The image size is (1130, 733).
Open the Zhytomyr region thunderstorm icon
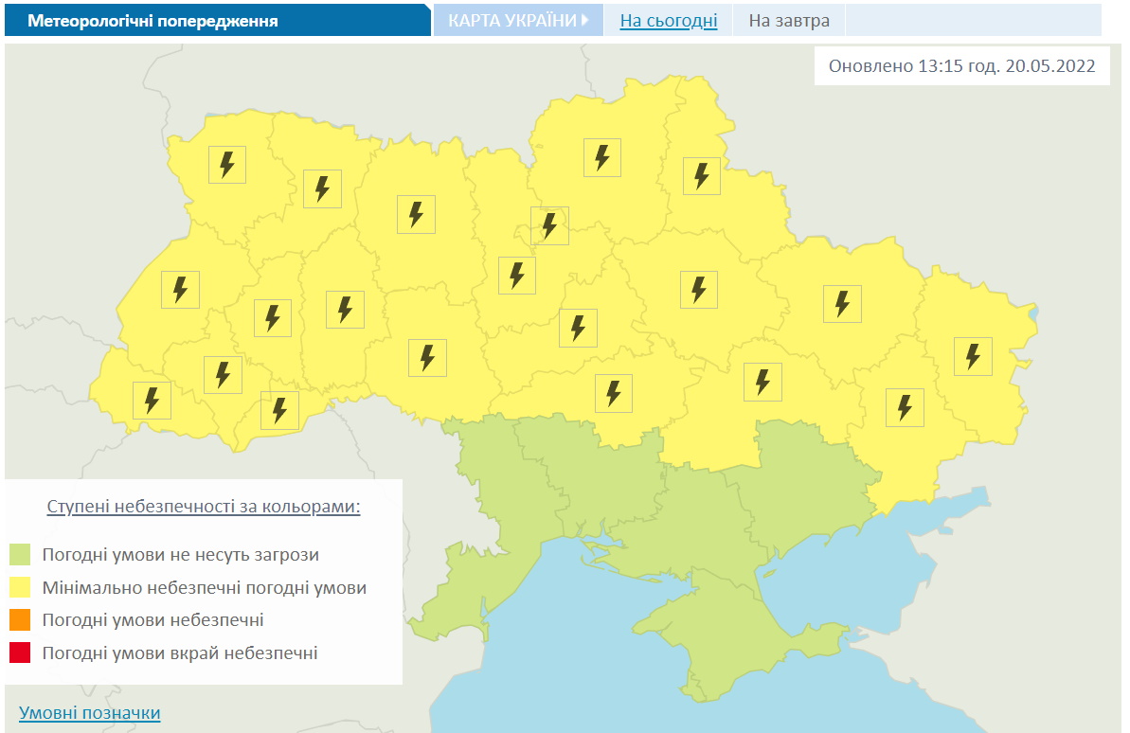[416, 214]
